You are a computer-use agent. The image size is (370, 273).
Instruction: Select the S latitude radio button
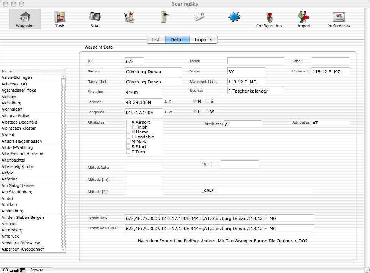(207, 101)
